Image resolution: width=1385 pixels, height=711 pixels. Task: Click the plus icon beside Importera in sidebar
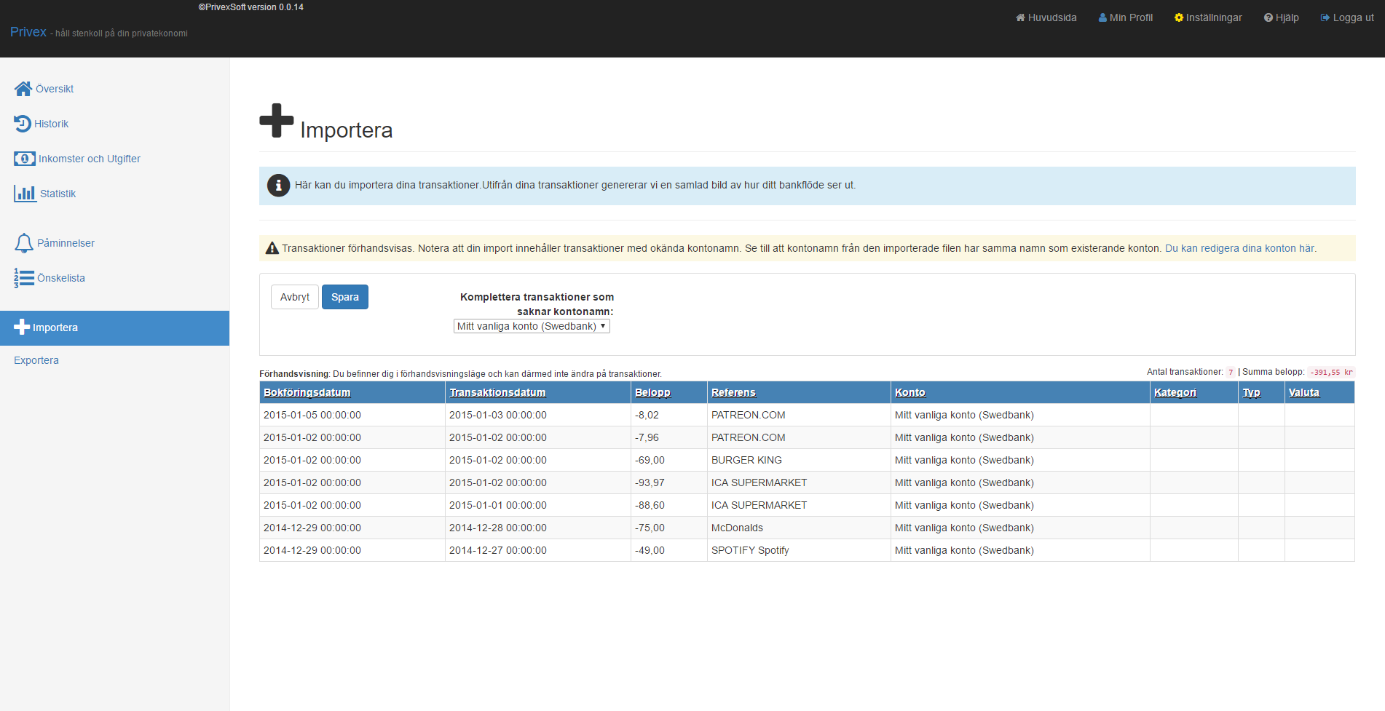coord(22,327)
